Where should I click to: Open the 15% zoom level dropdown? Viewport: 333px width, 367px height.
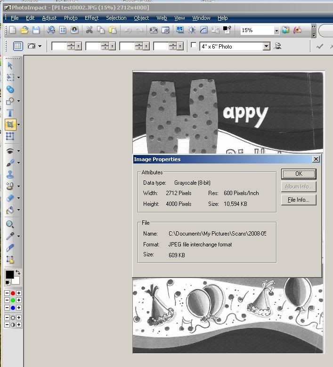pyautogui.click(x=276, y=31)
